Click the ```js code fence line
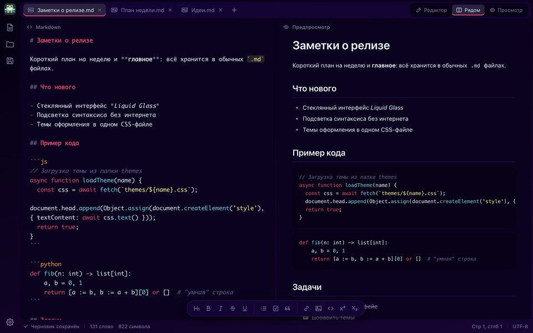The image size is (533, 333). 38,162
